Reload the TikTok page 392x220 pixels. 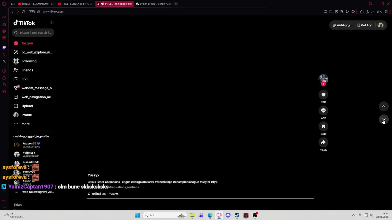(x=23, y=12)
